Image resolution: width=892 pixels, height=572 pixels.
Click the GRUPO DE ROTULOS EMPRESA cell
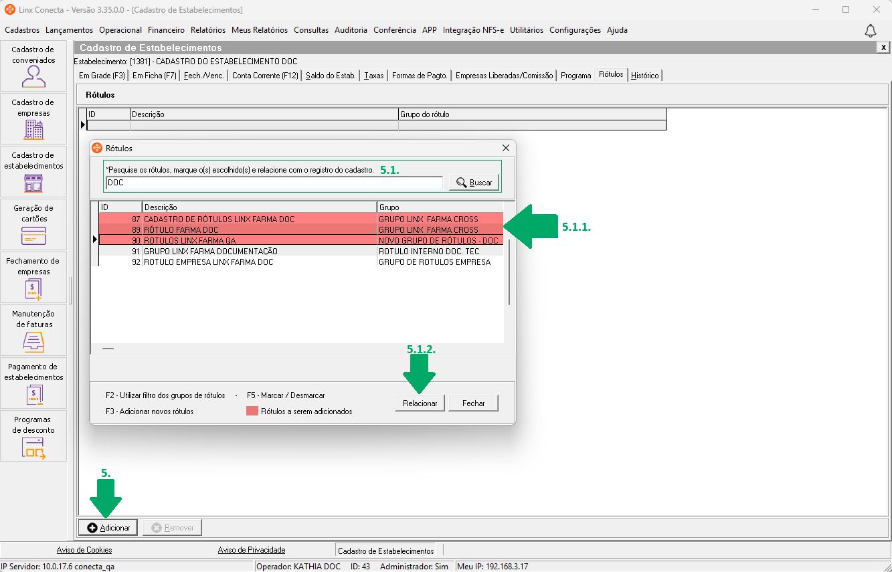(x=440, y=262)
